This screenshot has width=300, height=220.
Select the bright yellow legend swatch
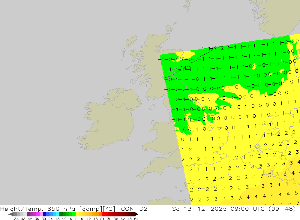(77, 214)
